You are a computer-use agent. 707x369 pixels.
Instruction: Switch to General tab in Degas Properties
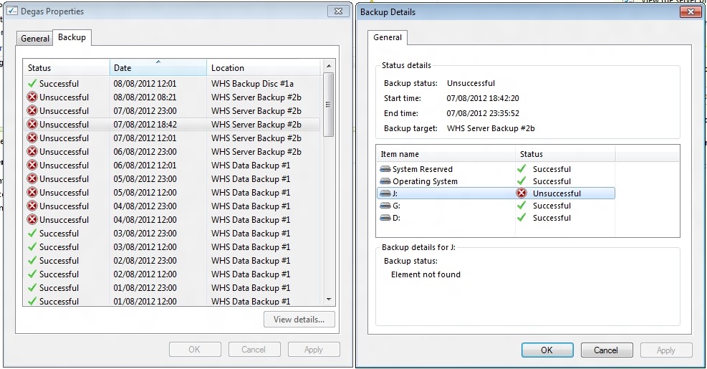tap(35, 39)
